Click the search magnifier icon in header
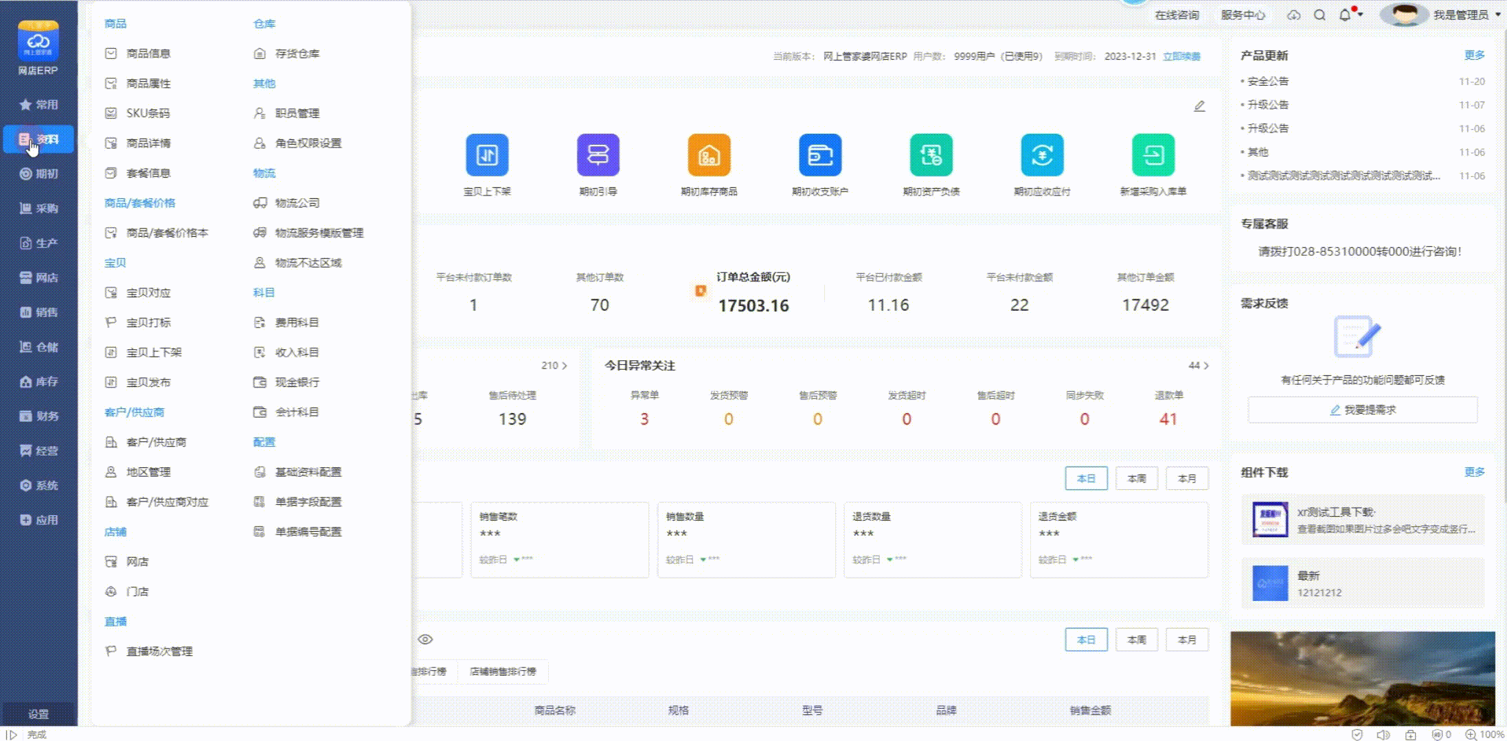Screen dimensions: 1507x741 1319,15
